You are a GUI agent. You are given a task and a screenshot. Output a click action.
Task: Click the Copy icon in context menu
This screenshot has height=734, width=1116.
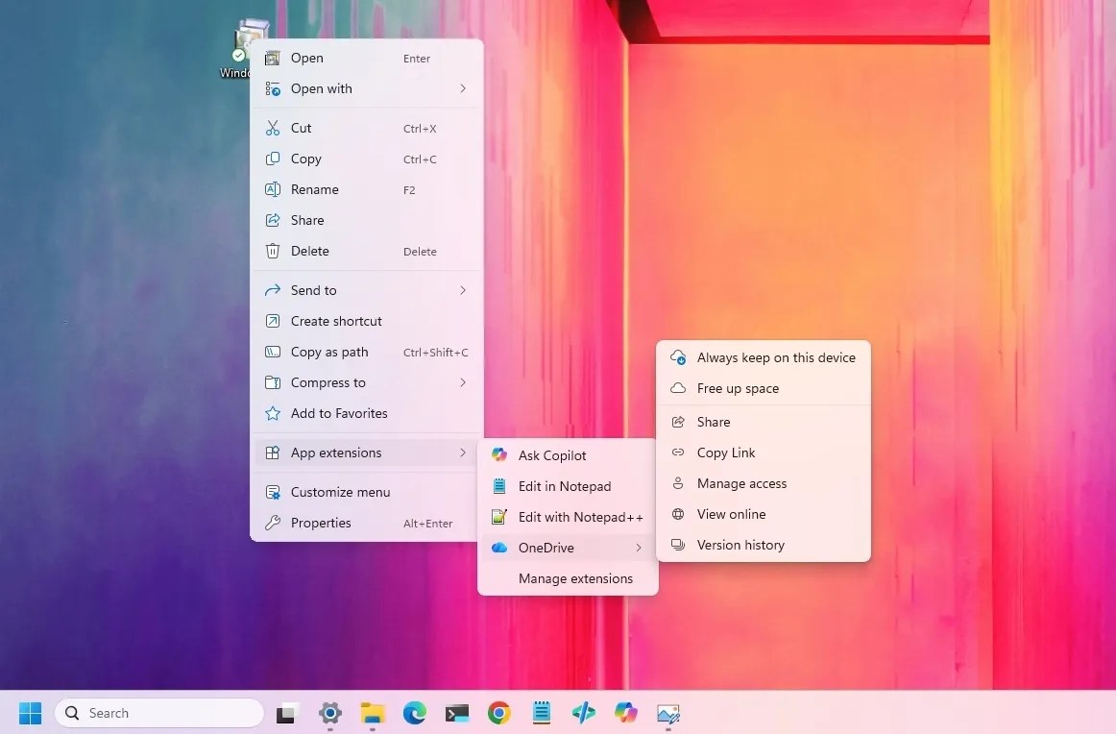click(273, 159)
